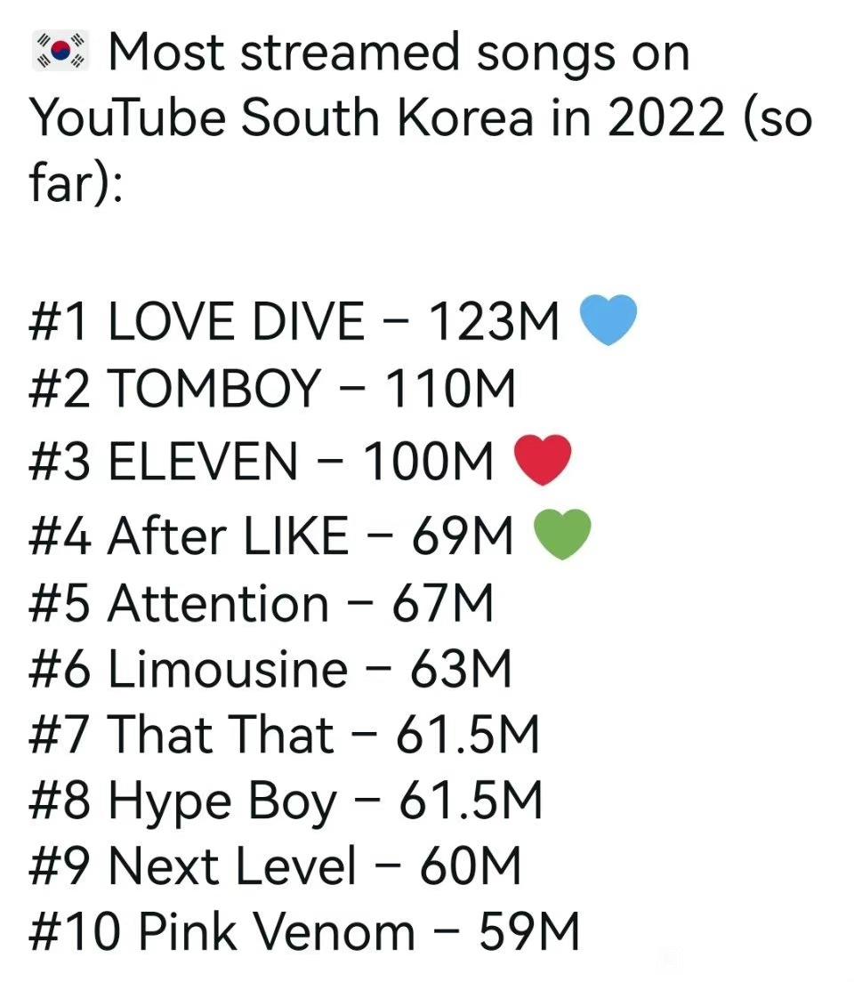
Task: Click the red heart next to ELEVEN
Action: pyautogui.click(x=543, y=461)
